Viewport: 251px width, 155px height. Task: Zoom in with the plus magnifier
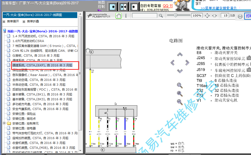(180, 94)
